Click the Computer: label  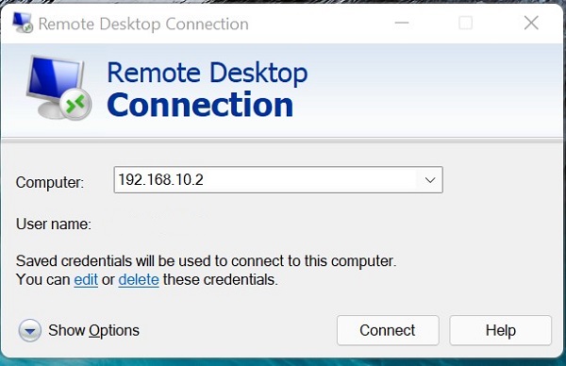pos(50,182)
